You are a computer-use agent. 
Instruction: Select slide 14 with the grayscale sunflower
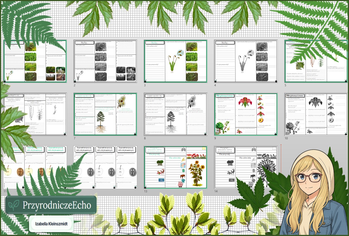[x=246, y=167]
